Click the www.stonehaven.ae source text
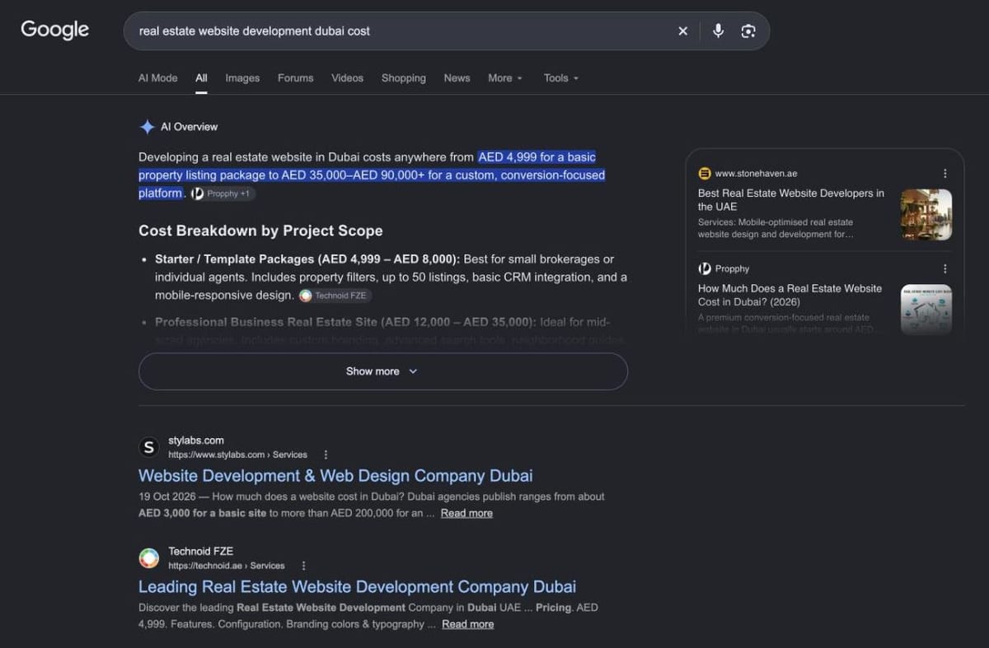The width and height of the screenshot is (989, 648). tap(756, 174)
